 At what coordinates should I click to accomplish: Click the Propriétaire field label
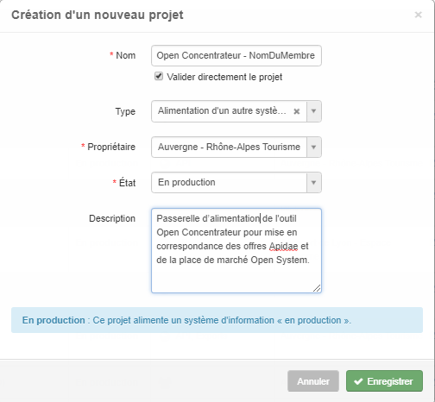tap(111, 147)
